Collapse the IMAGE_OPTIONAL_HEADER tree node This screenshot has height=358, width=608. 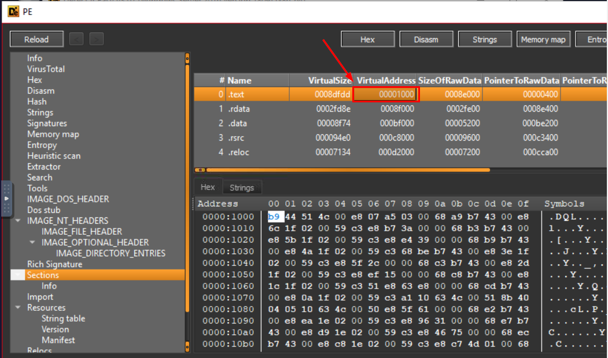click(32, 243)
